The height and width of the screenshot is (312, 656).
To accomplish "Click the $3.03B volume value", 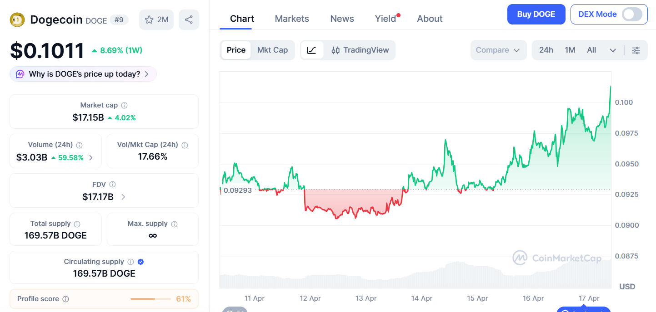I will (32, 157).
